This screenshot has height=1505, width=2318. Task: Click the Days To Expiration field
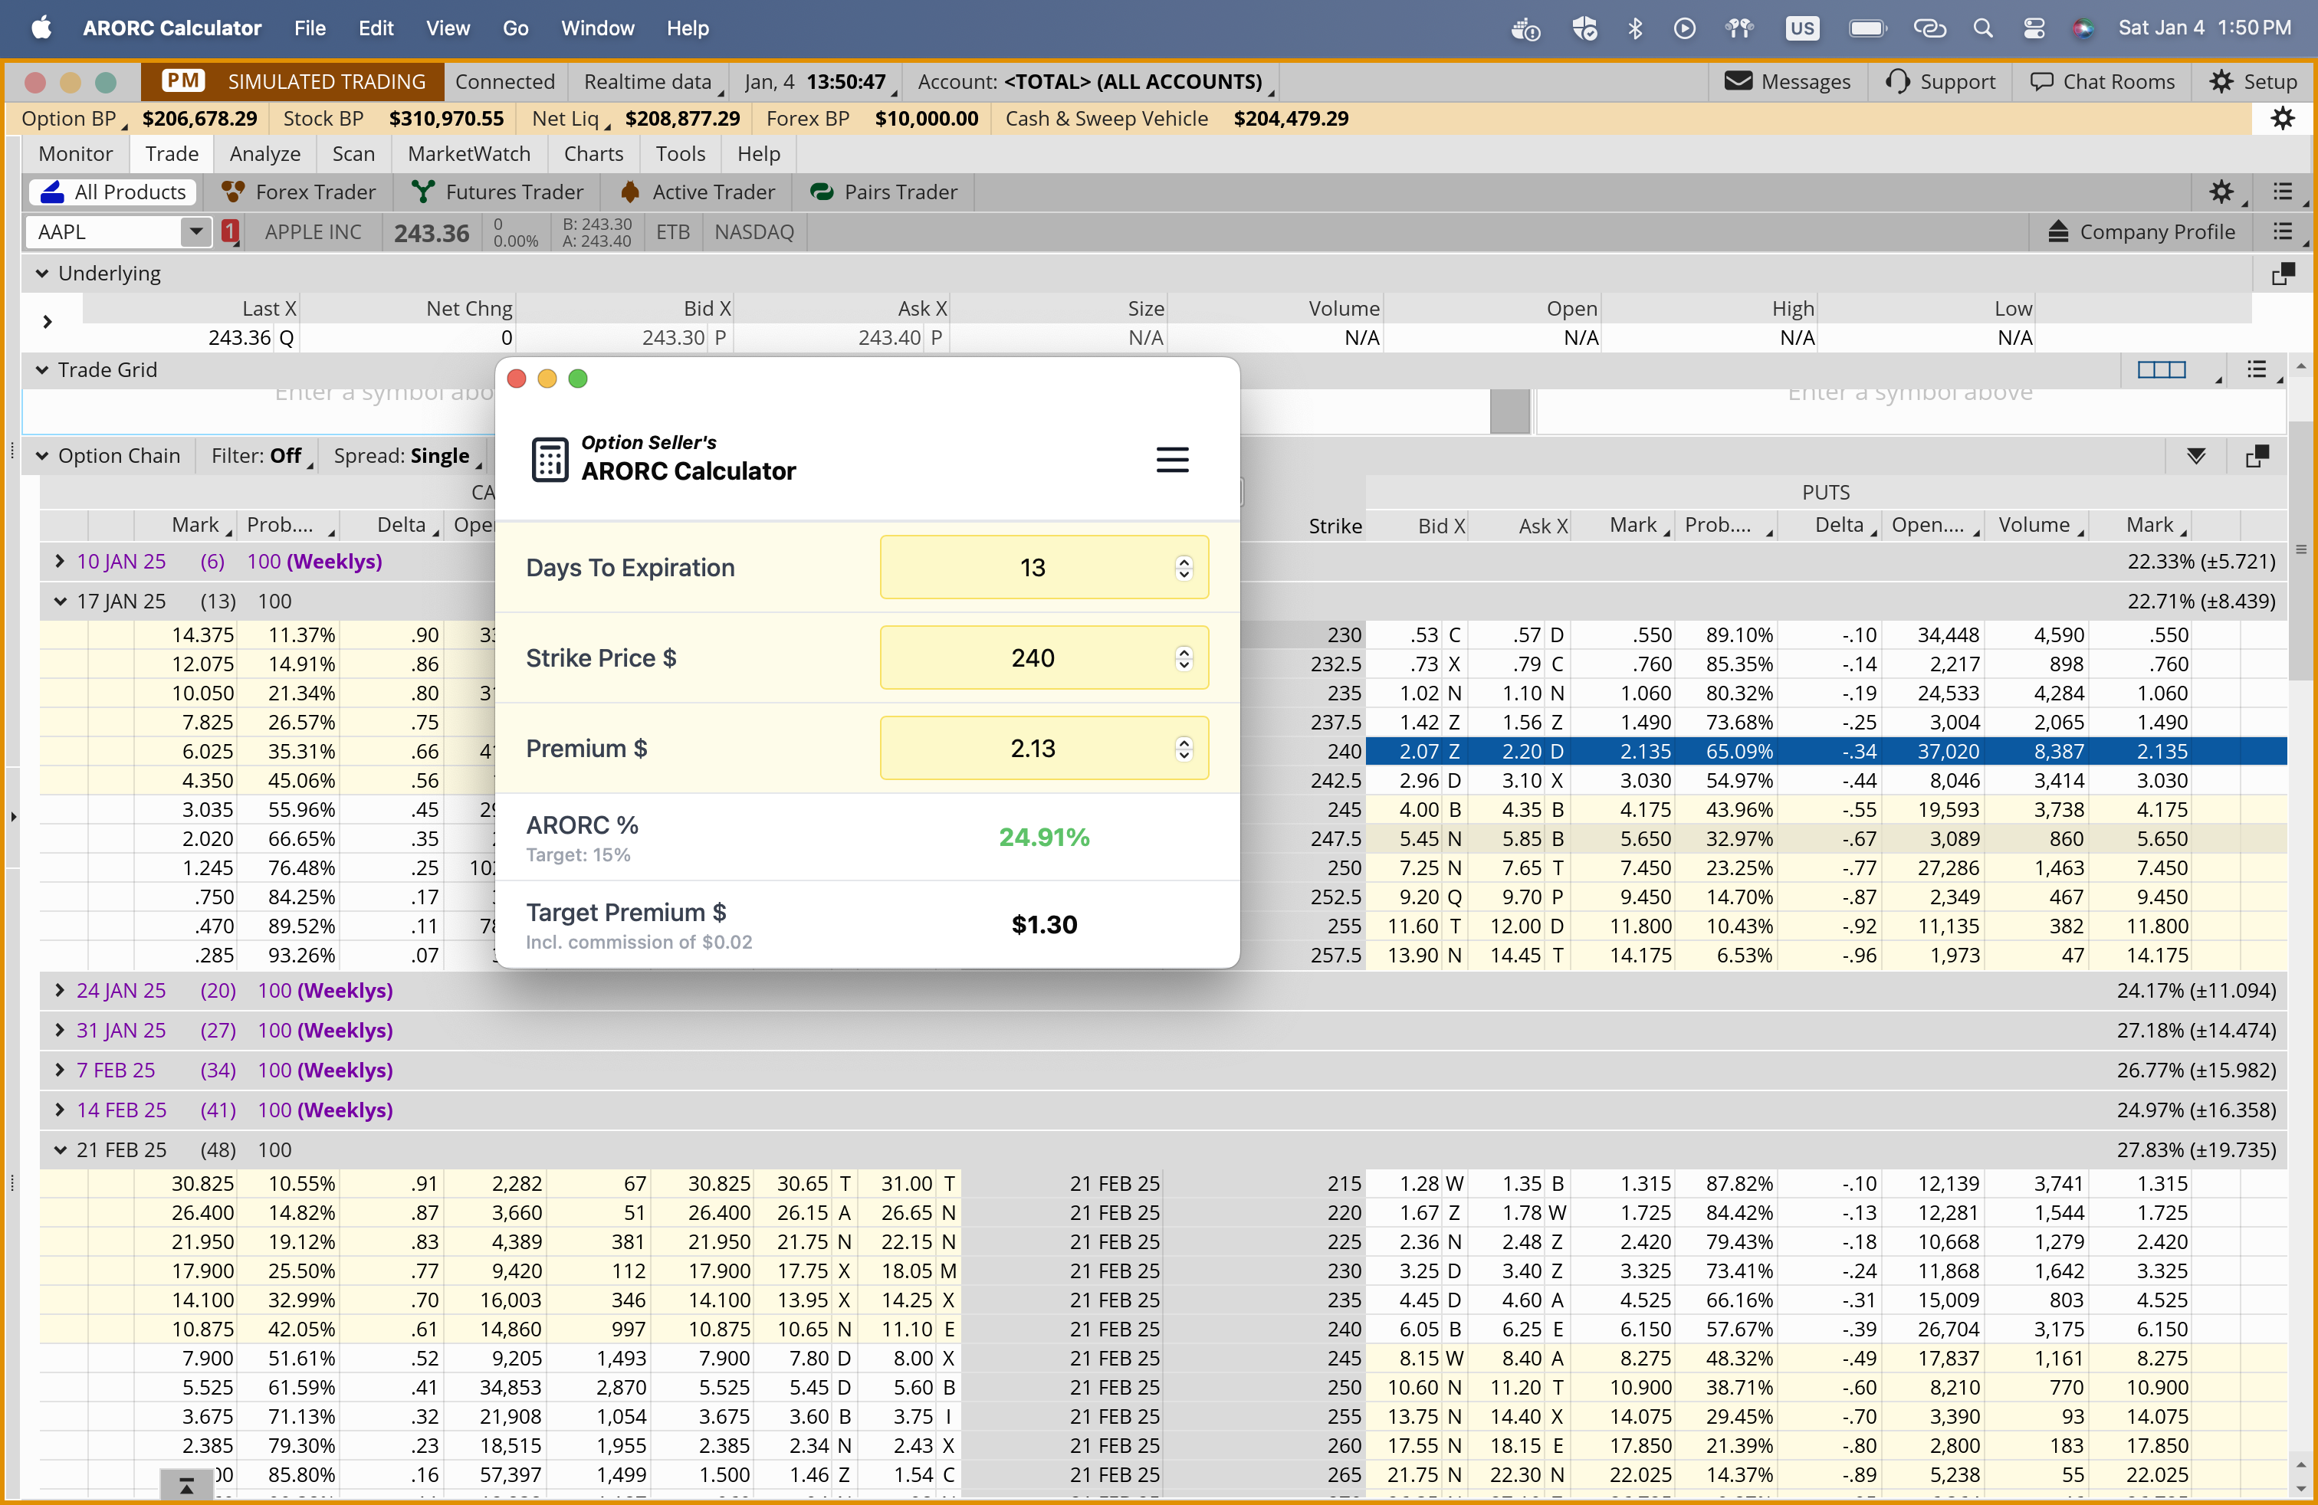pos(1044,568)
